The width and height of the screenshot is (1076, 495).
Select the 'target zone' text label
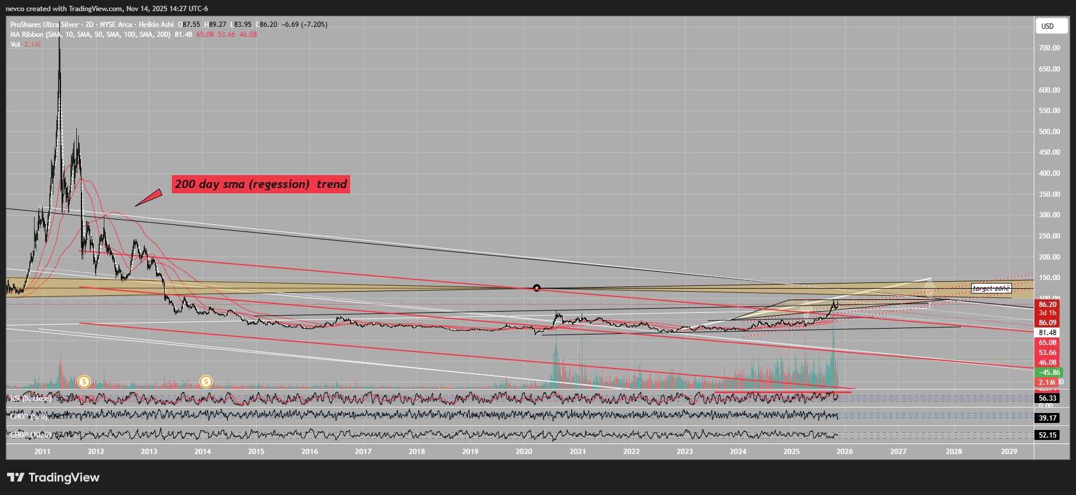tap(991, 288)
